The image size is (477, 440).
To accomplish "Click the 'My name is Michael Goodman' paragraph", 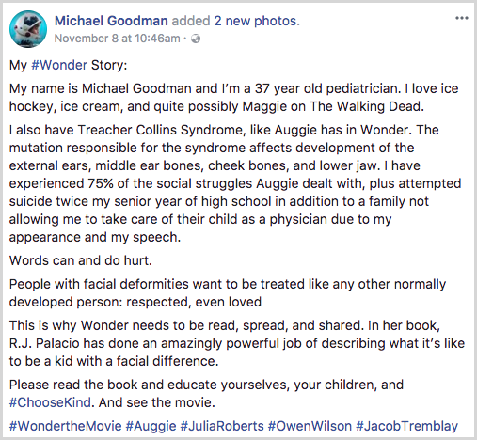I will point(233,98).
